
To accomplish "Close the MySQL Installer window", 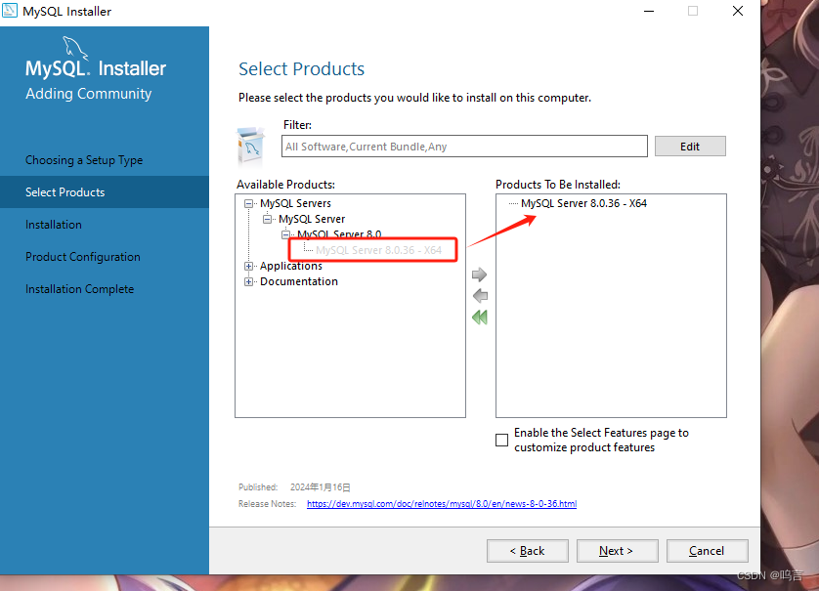I will point(738,11).
